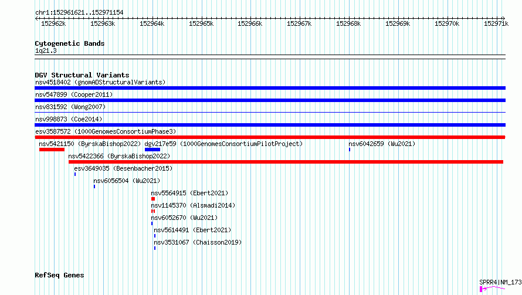The image size is (522, 295).
Task: Click the 1q21.3 band bar
Action: pyautogui.click(x=270, y=57)
